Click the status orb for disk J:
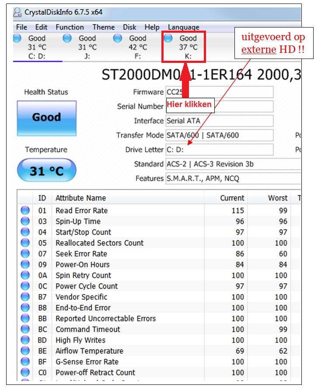The height and width of the screenshot is (391, 318). click(x=67, y=38)
